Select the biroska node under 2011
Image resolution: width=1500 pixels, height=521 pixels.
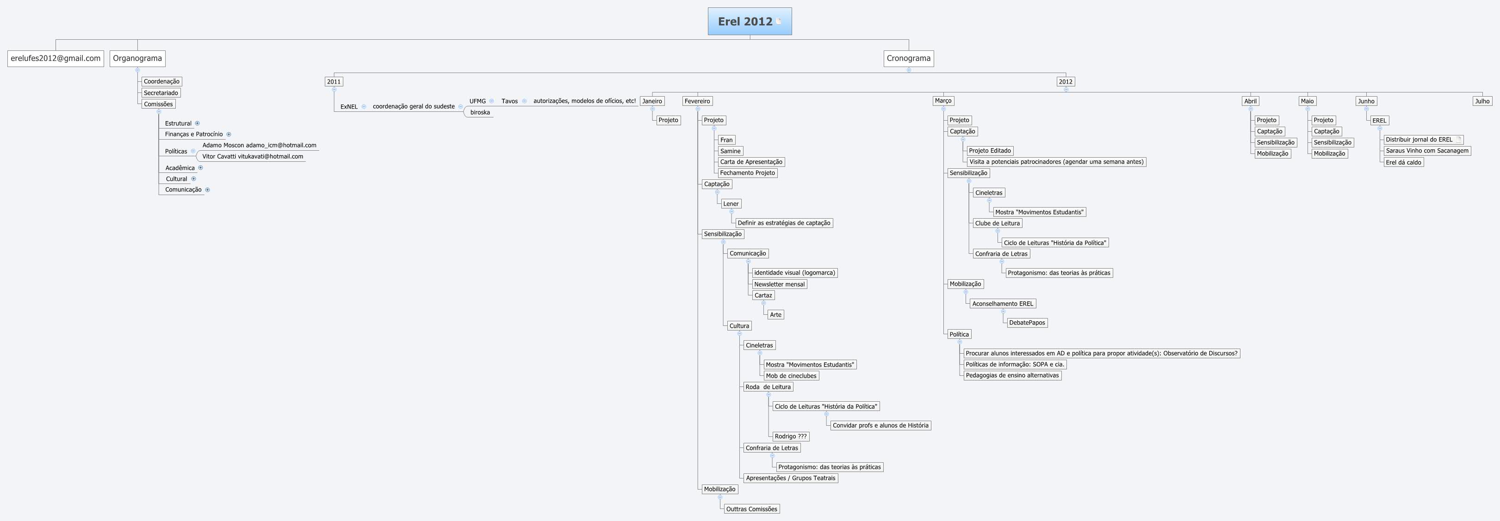point(479,112)
